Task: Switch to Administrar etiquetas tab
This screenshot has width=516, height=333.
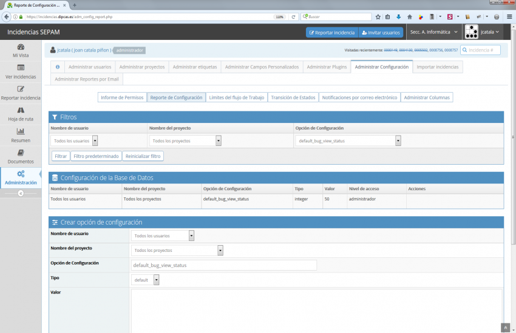Action: tap(195, 67)
